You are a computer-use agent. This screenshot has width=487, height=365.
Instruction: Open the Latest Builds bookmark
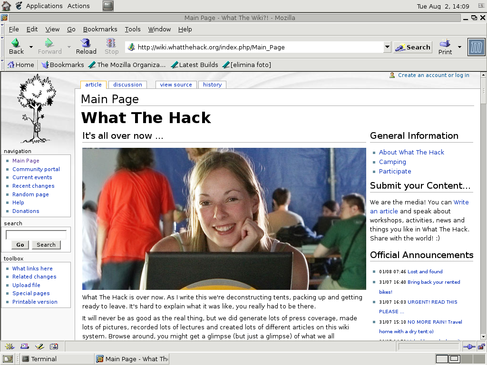point(195,65)
